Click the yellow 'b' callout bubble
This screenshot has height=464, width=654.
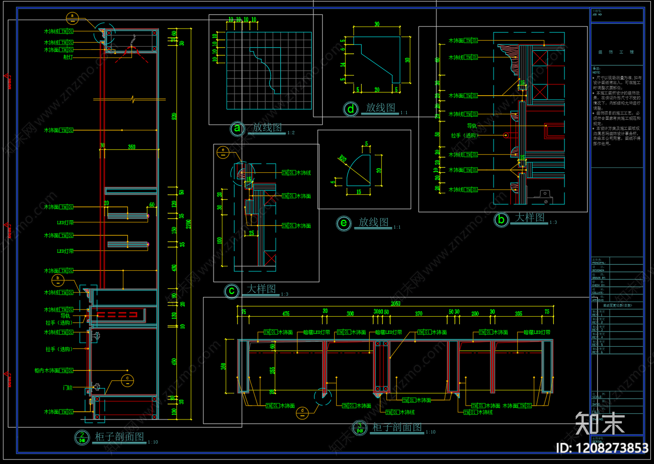coord(58,280)
